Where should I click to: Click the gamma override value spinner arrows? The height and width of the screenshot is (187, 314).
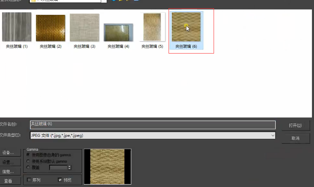pos(69,167)
